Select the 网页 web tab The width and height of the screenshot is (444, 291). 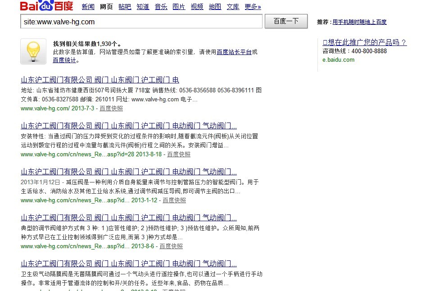(106, 6)
